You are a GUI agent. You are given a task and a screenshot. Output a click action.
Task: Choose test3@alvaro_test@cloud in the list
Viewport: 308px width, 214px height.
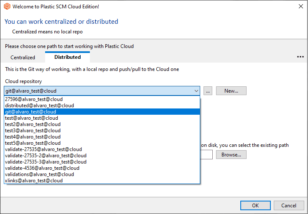pyautogui.click(x=102, y=131)
